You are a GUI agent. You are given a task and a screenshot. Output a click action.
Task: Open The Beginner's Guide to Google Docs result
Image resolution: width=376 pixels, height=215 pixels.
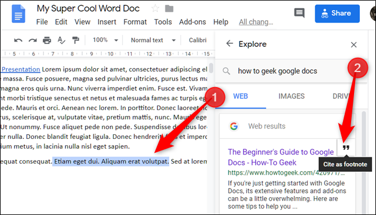point(281,157)
